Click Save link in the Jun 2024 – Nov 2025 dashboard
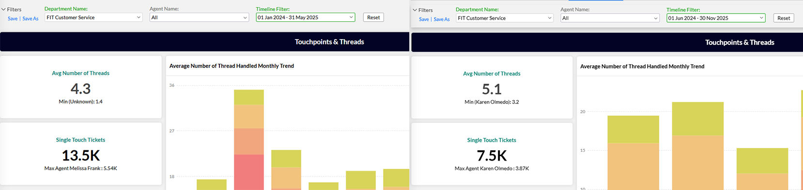 point(424,19)
